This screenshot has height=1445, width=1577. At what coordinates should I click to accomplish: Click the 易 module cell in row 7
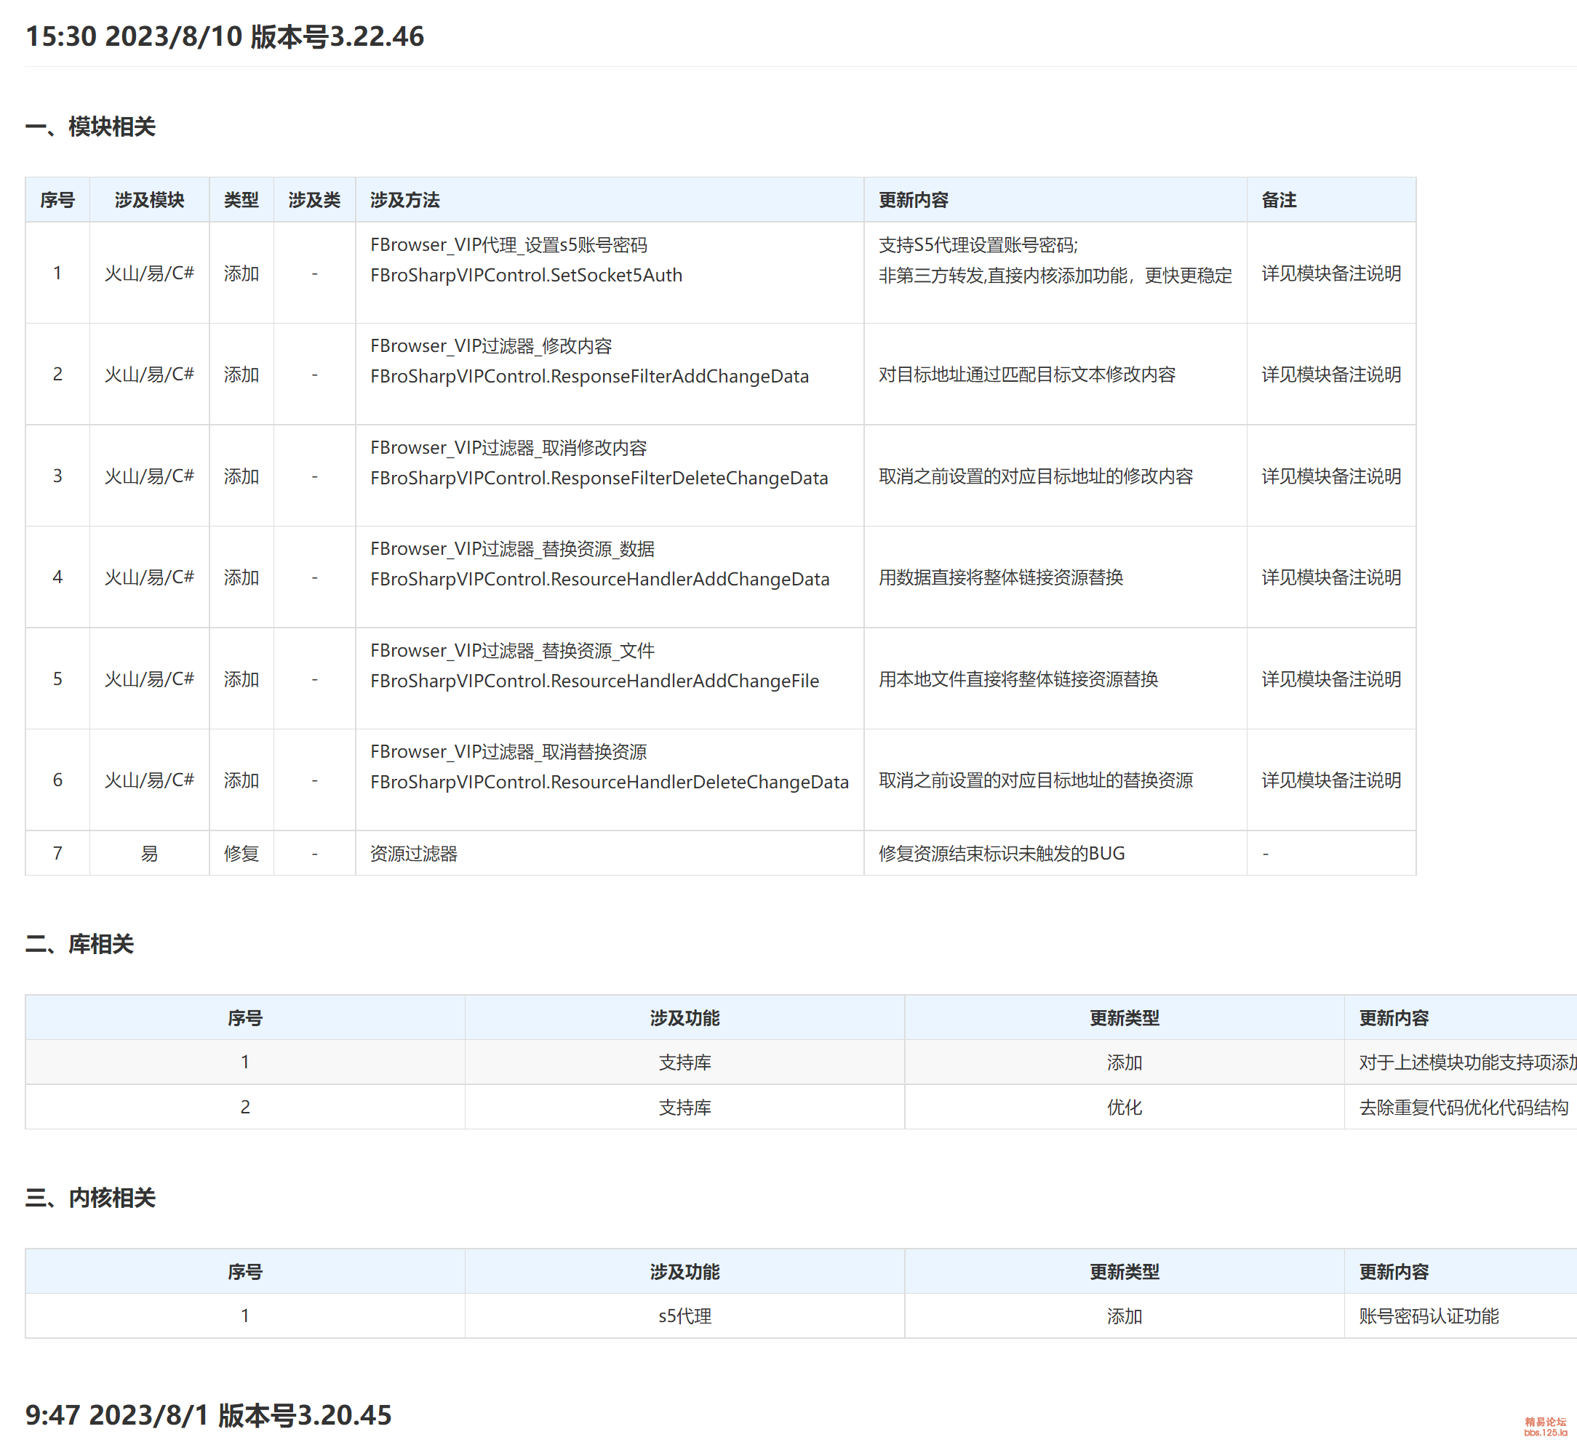(x=149, y=853)
